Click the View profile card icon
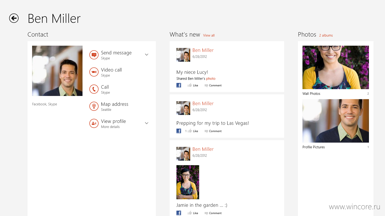Viewport: 385px width, 216px height. point(94,123)
